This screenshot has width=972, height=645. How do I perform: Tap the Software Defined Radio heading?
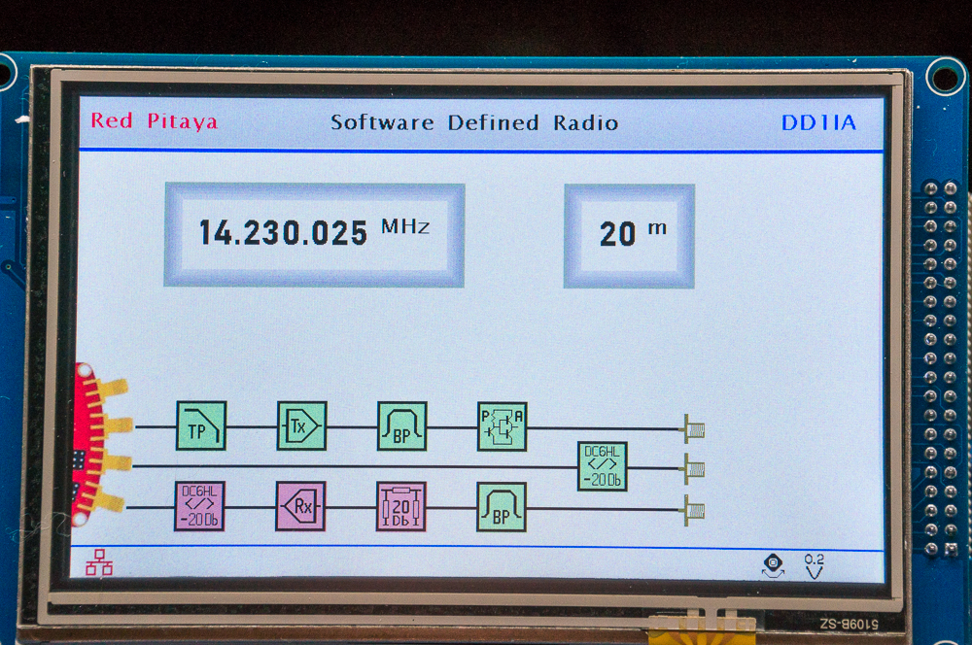point(474,122)
